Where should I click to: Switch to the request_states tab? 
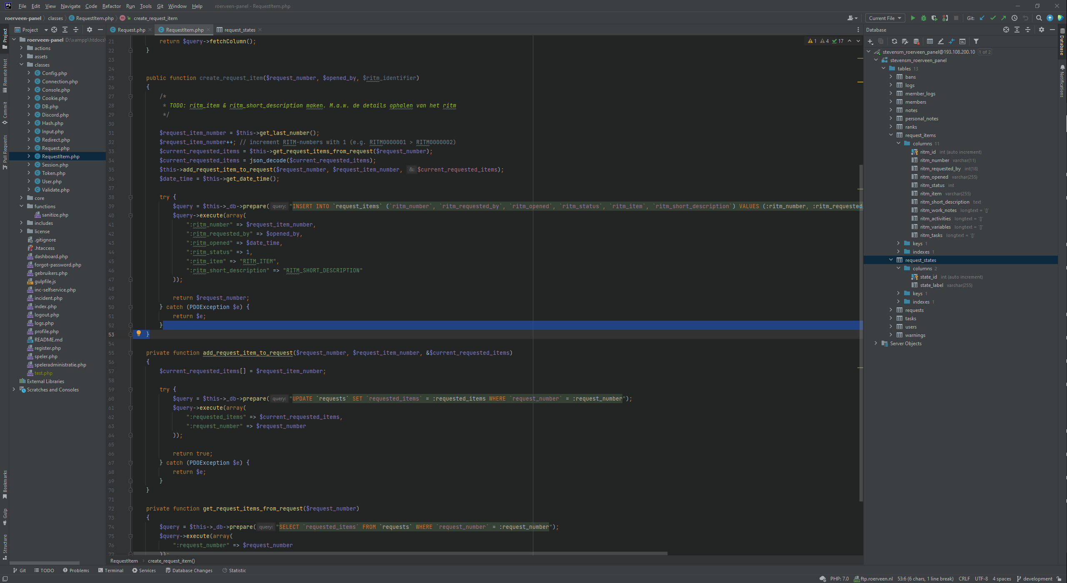(x=239, y=30)
